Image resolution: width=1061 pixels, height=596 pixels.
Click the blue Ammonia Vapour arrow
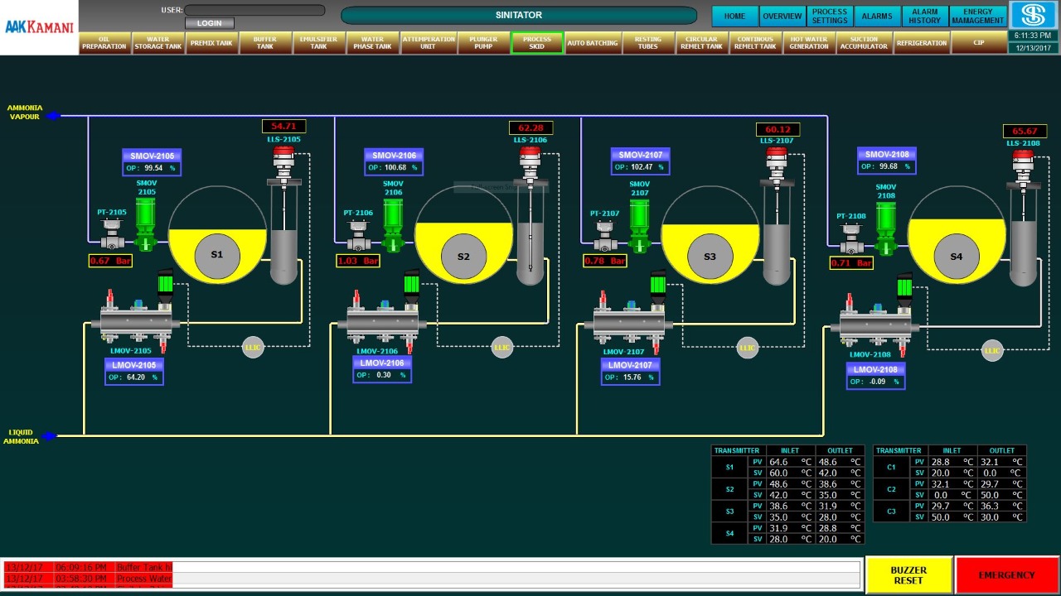click(53, 116)
